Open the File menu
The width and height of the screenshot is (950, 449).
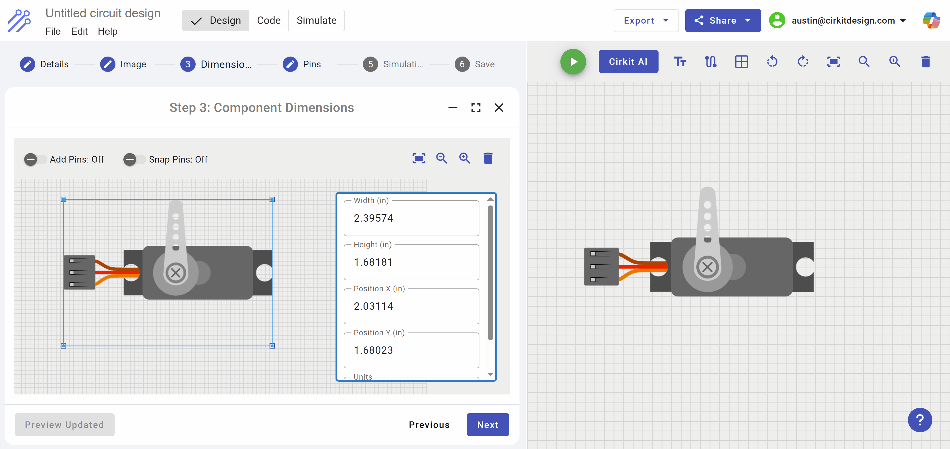click(53, 31)
